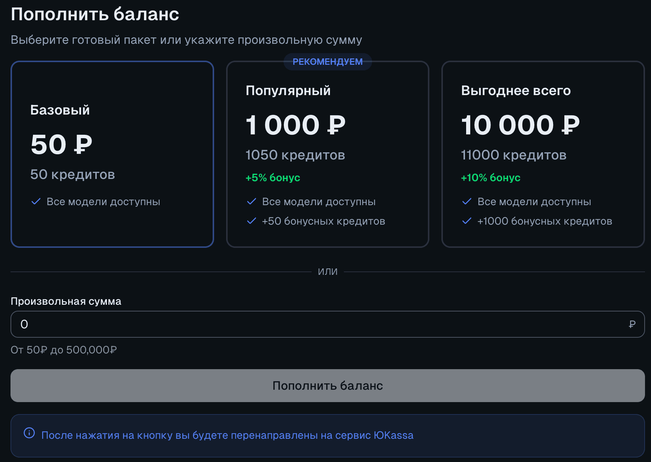Click the checkmark beside '+50 бонусных кредитов'
This screenshot has height=462, width=651.
click(x=251, y=221)
